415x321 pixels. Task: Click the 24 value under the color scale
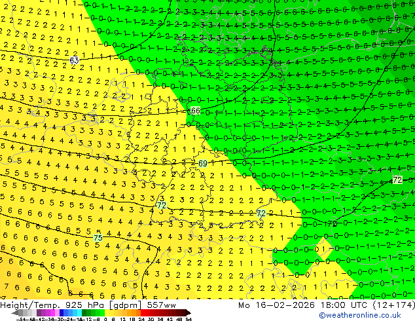click(141, 319)
